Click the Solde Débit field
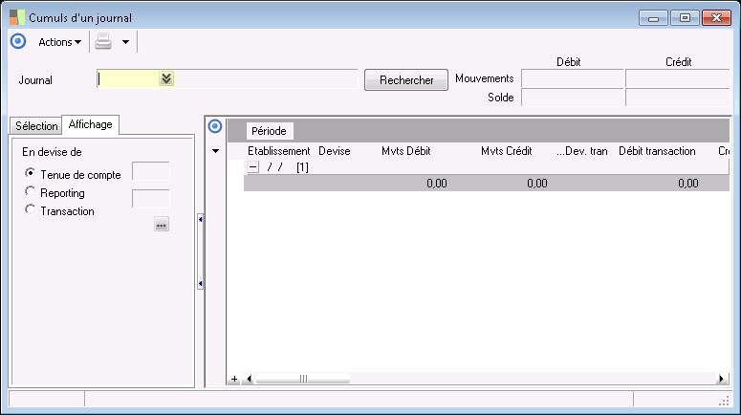741x415 pixels. (573, 98)
